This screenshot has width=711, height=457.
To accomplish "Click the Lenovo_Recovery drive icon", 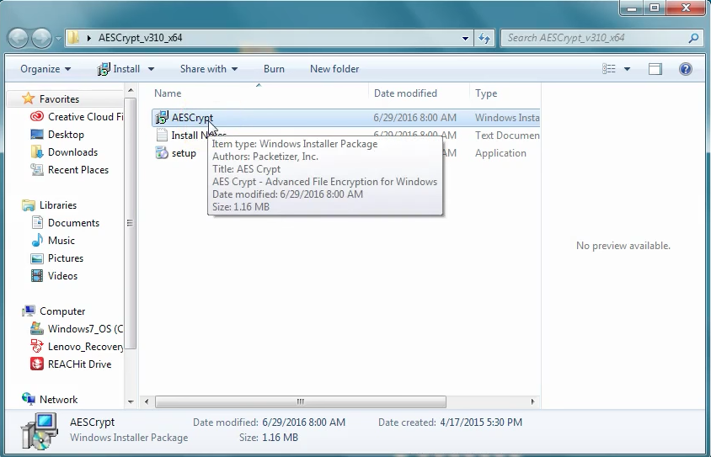I will tap(37, 346).
